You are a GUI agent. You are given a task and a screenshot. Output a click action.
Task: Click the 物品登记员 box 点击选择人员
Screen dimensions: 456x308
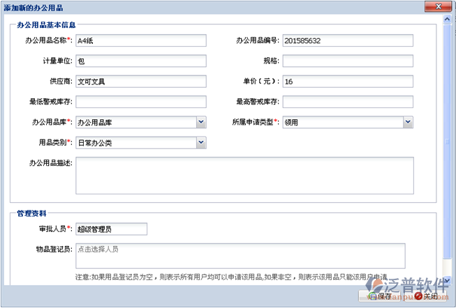tap(240, 256)
